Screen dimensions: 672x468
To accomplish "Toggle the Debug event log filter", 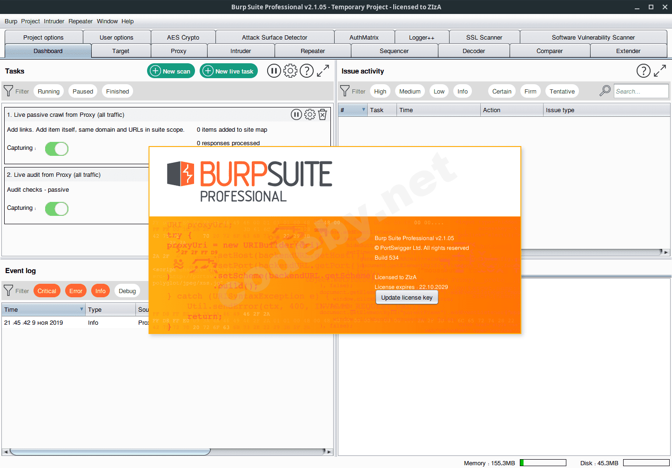I will pos(127,291).
